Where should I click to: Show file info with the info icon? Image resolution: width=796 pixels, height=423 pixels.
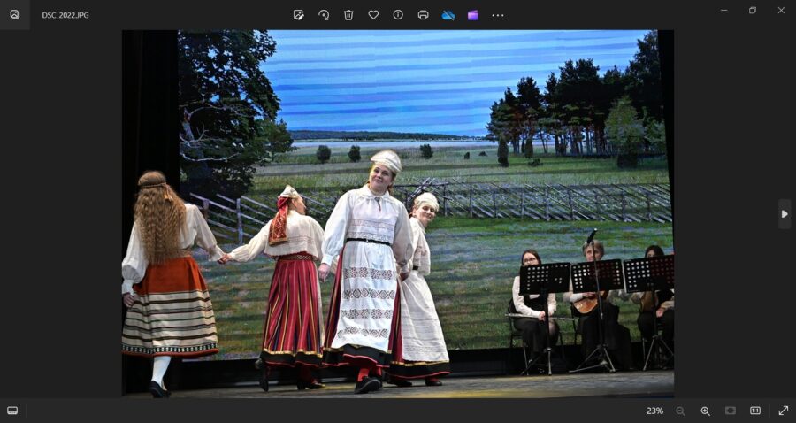tap(398, 15)
